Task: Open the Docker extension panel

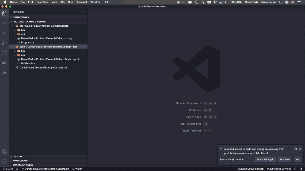Action: [x=4, y=62]
